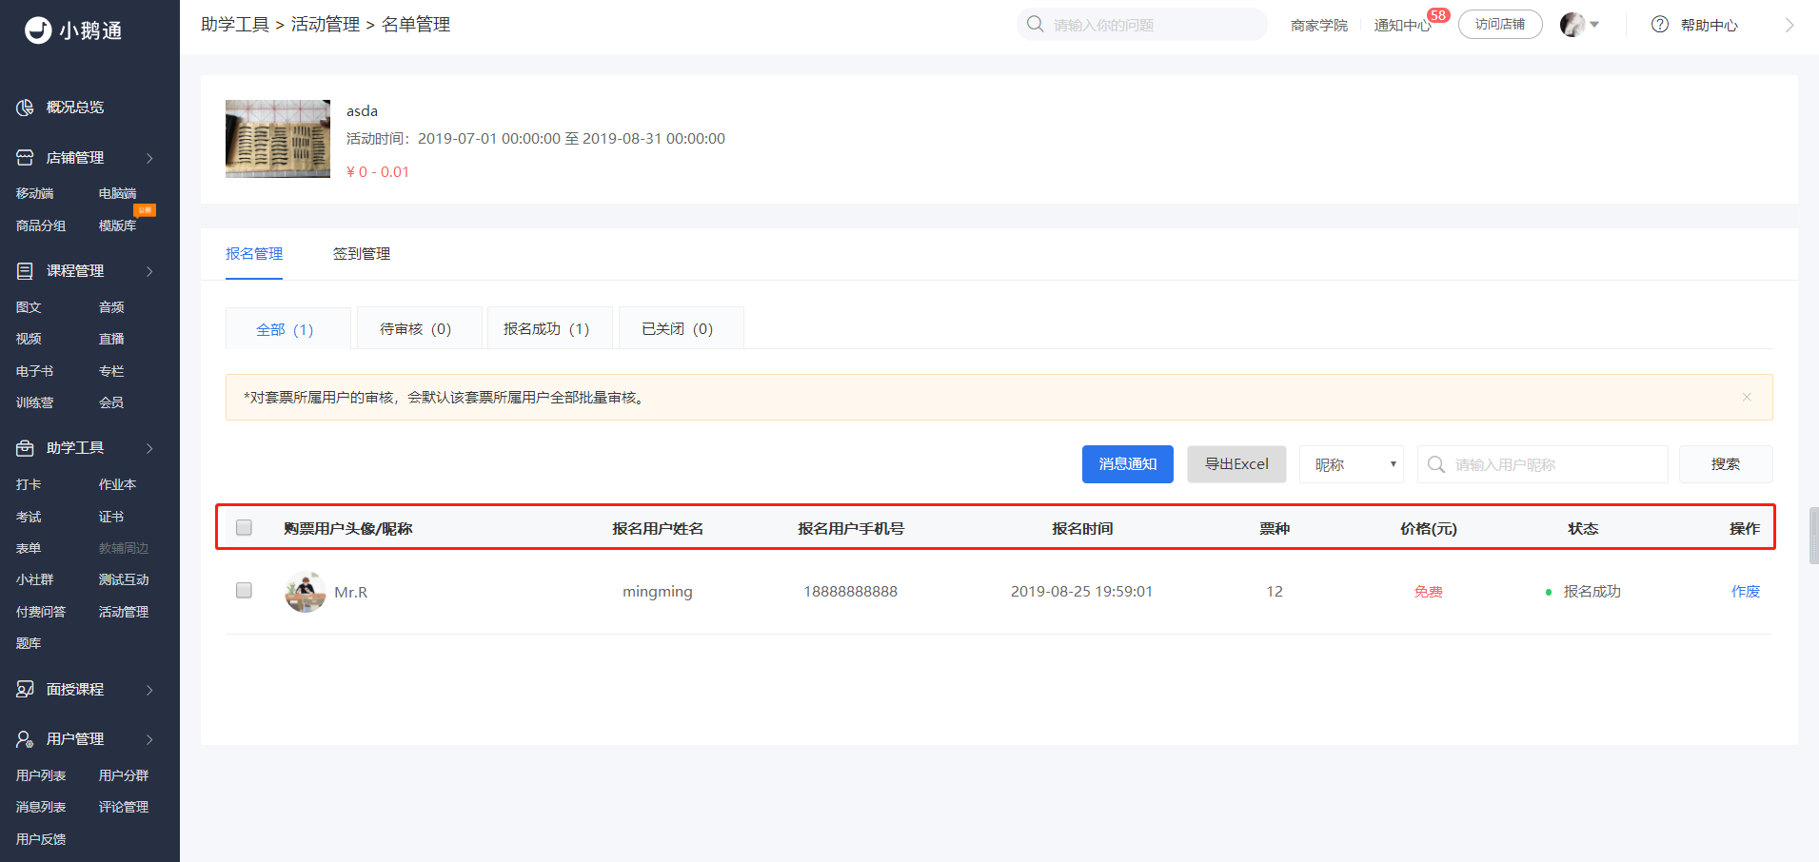Expand the 用户管理 chevron
The width and height of the screenshot is (1819, 862).
click(149, 739)
